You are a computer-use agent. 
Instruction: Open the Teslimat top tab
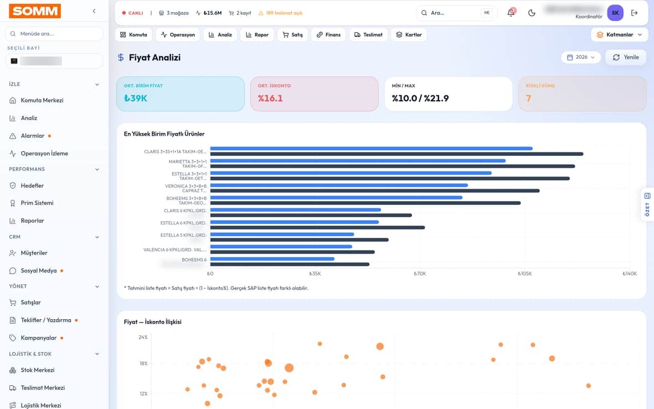point(369,34)
